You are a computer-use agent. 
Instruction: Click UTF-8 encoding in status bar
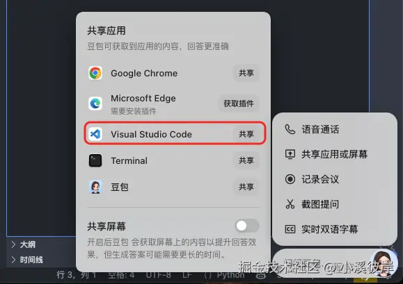[158, 275]
